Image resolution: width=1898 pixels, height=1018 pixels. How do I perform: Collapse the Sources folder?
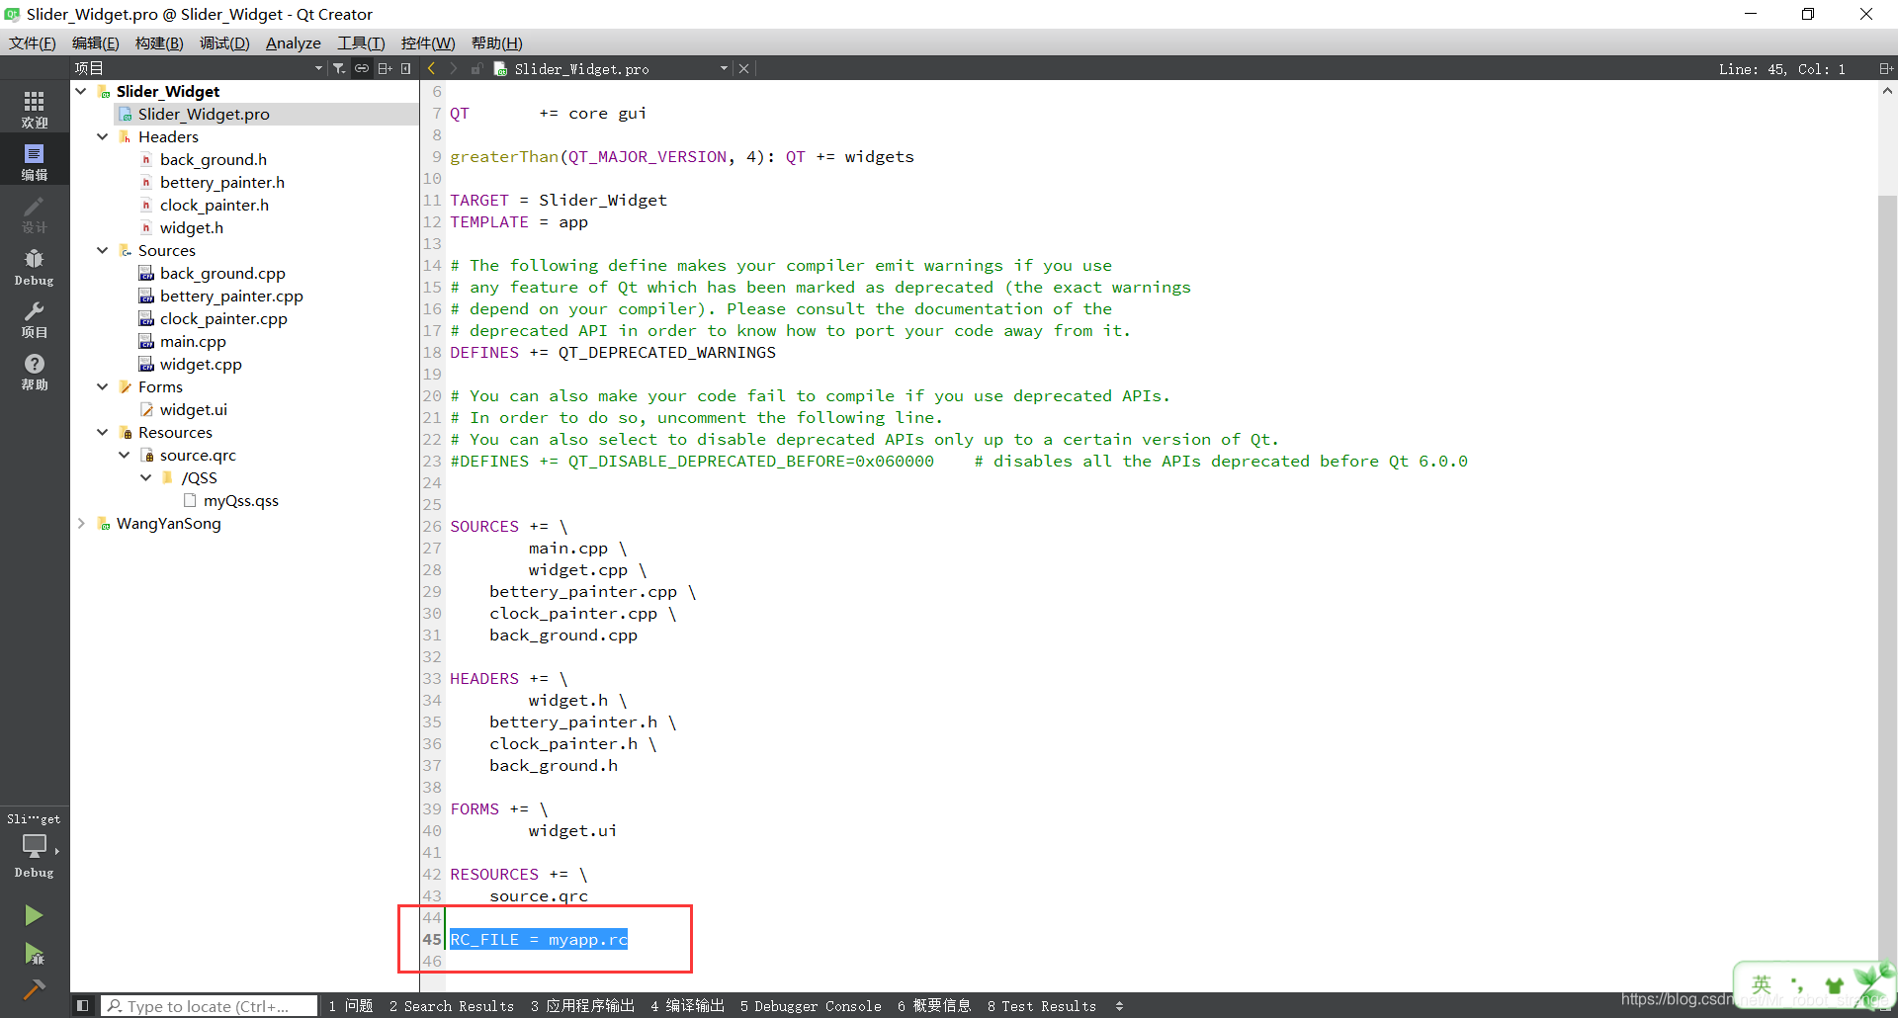[x=102, y=250]
